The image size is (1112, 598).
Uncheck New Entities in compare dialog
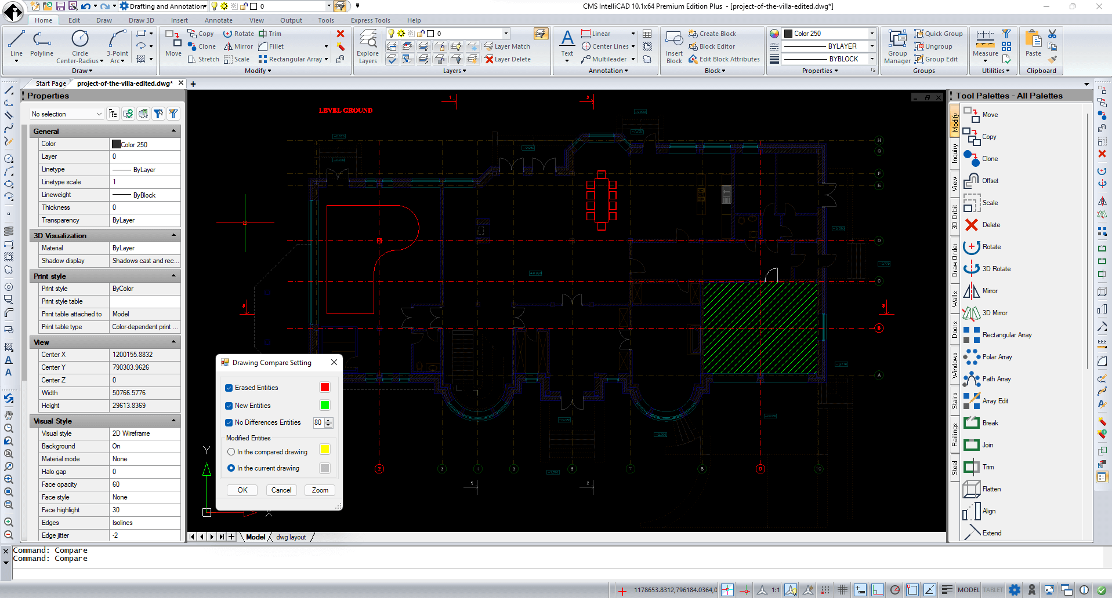[229, 406]
